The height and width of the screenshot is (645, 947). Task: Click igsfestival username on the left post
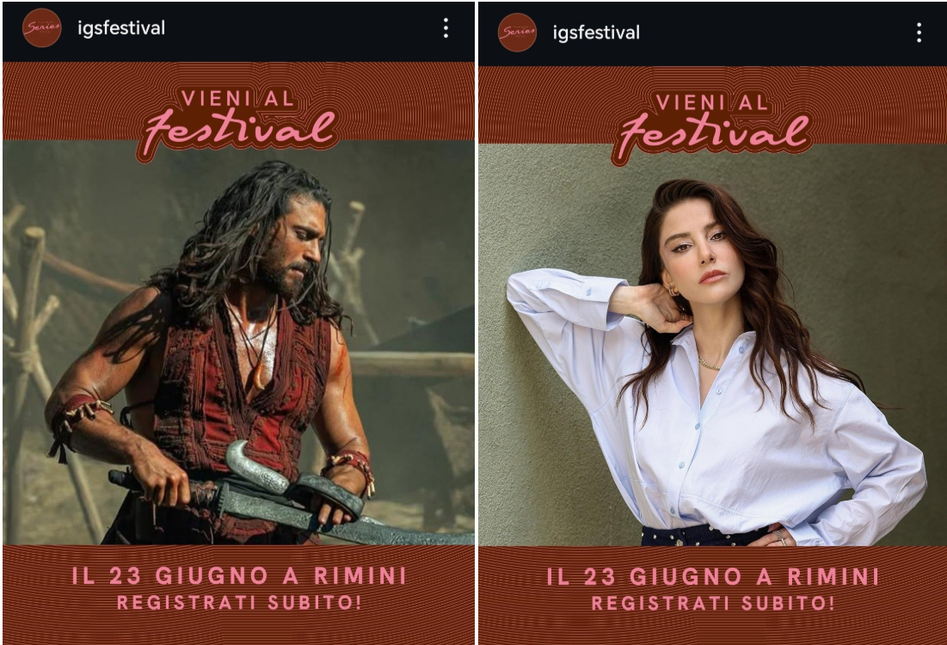(121, 28)
